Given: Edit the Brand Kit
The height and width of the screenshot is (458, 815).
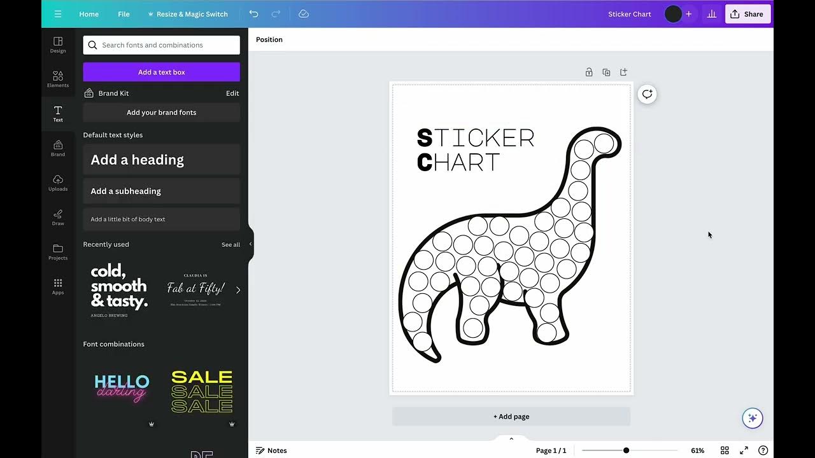Looking at the screenshot, I should point(232,93).
